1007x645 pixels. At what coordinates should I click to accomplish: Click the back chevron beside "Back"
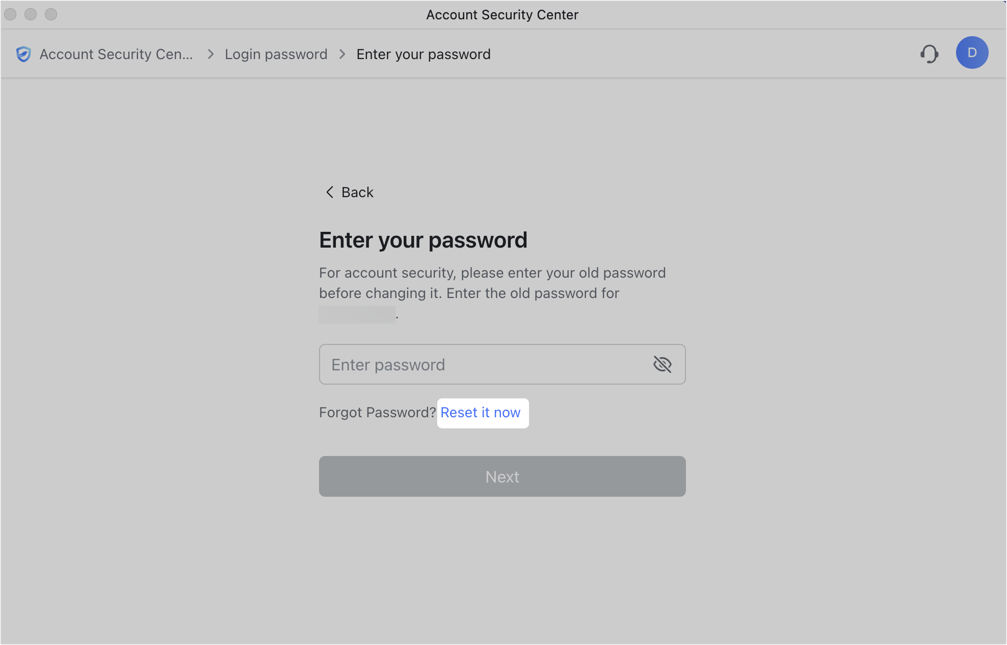(329, 192)
